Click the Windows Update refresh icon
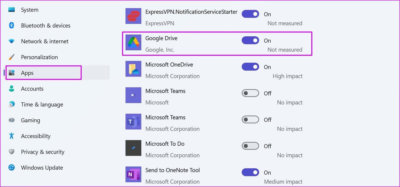The width and height of the screenshot is (400, 187). [11, 168]
